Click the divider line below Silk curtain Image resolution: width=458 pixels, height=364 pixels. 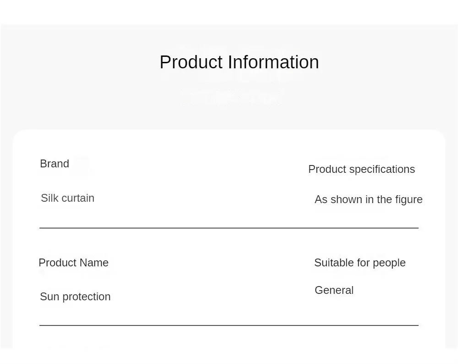click(229, 228)
